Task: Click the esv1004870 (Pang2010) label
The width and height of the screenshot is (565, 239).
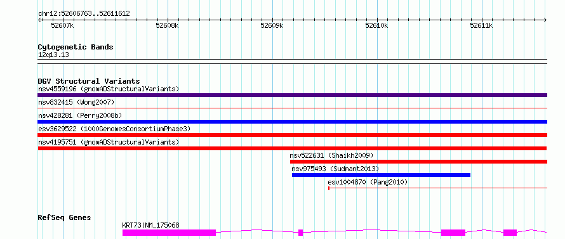Action: coord(368,182)
